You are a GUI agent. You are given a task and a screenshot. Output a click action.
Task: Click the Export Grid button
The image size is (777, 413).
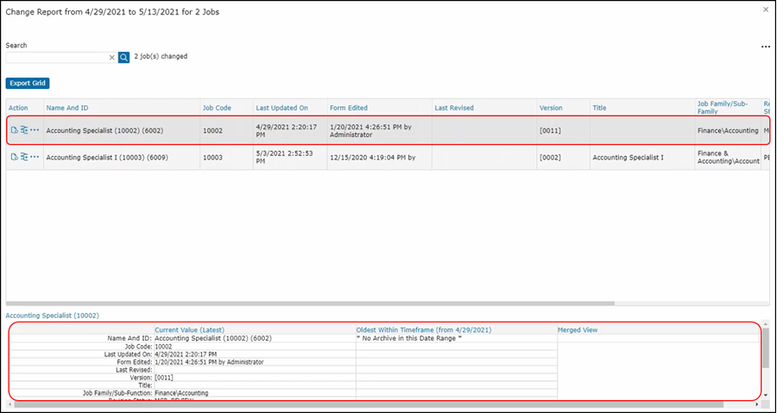[x=28, y=84]
